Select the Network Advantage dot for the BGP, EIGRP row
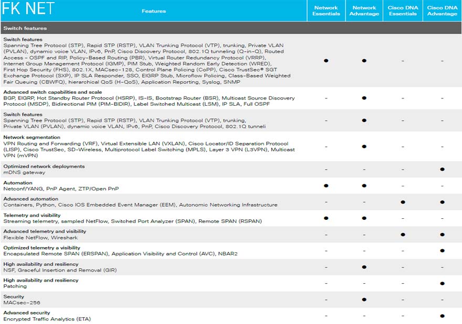This screenshot has height=324, width=462. tap(364, 98)
